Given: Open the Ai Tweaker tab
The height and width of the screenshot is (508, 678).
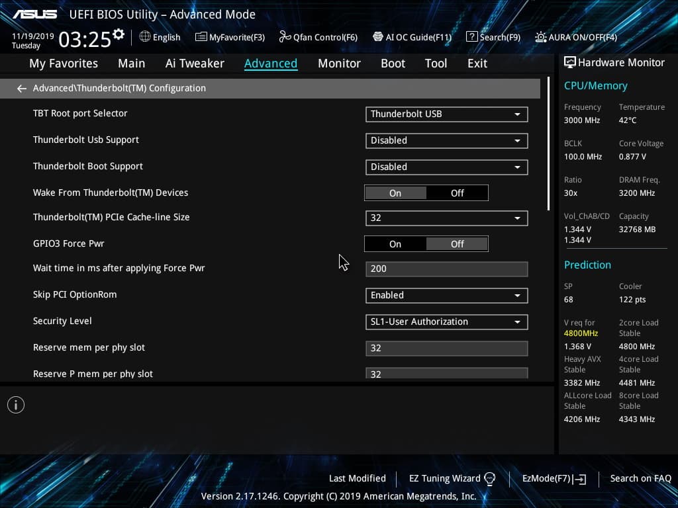Looking at the screenshot, I should click(195, 63).
